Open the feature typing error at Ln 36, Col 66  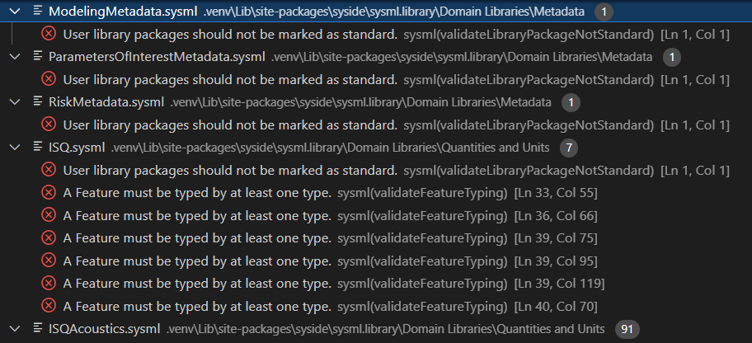(197, 216)
